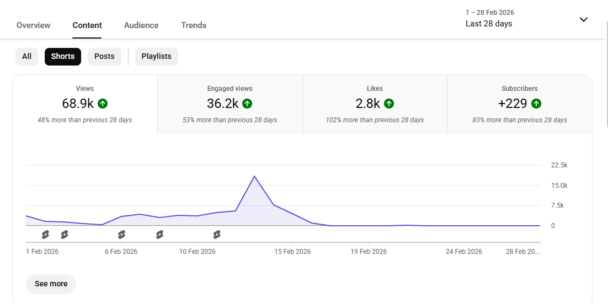Click the second Shorts marker from the left
The width and height of the screenshot is (608, 304).
coord(65,235)
